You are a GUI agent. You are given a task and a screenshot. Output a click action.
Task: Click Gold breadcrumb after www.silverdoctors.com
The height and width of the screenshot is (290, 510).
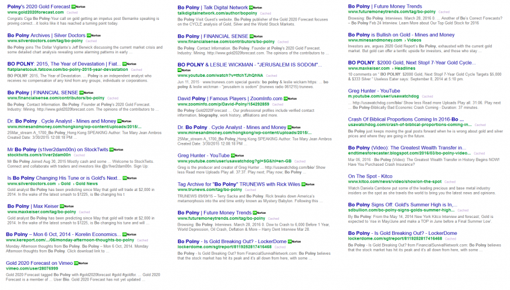click(x=66, y=184)
